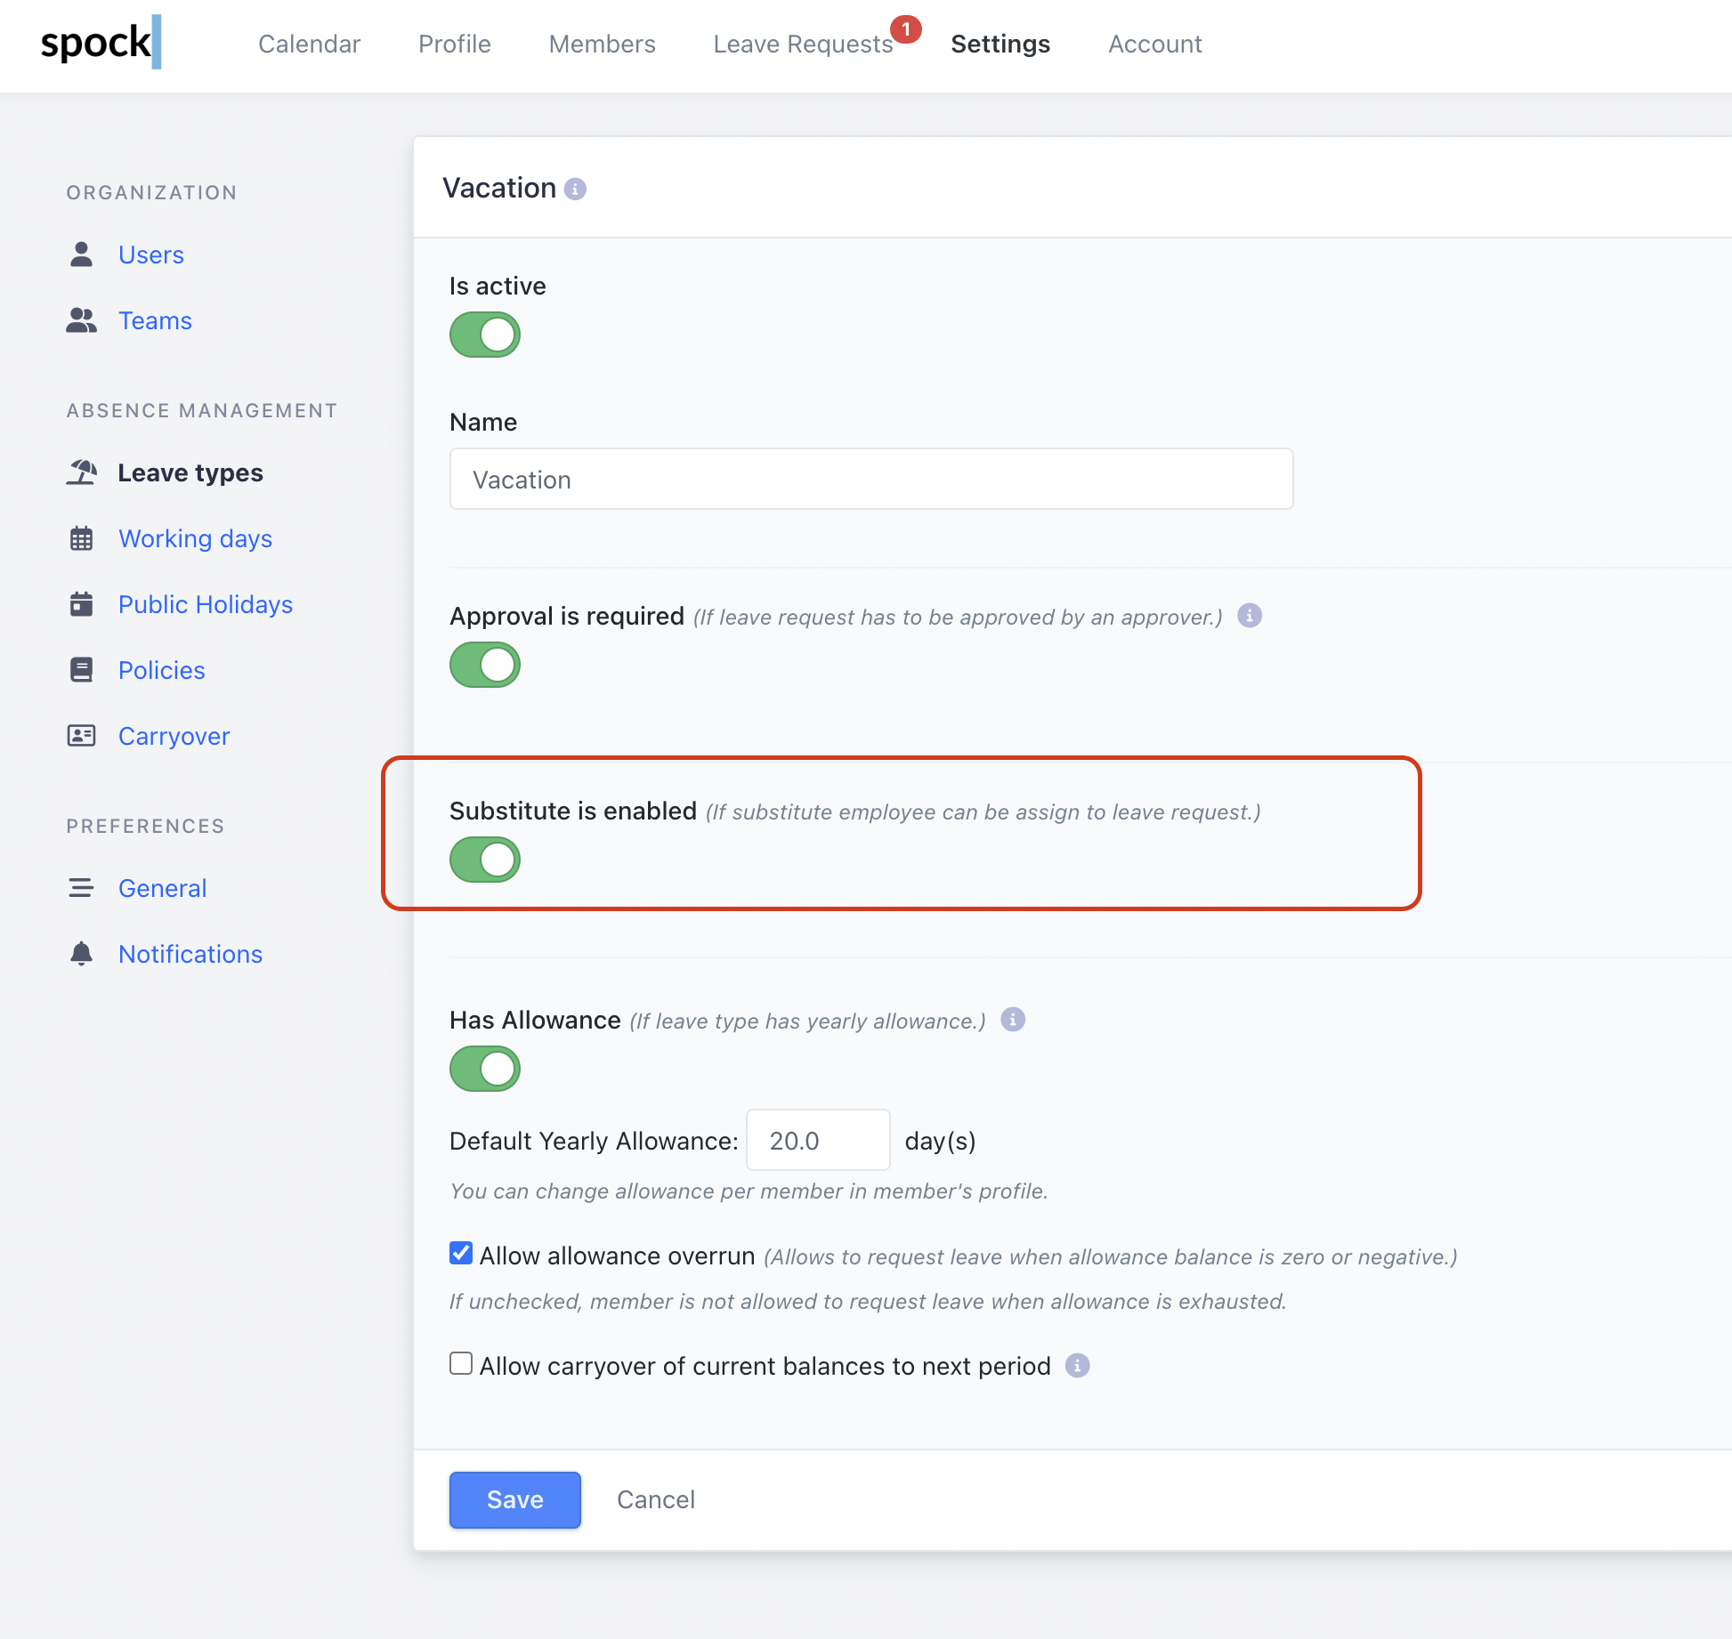Click info icon next to Has Allowance
The image size is (1732, 1639).
tap(1013, 1020)
